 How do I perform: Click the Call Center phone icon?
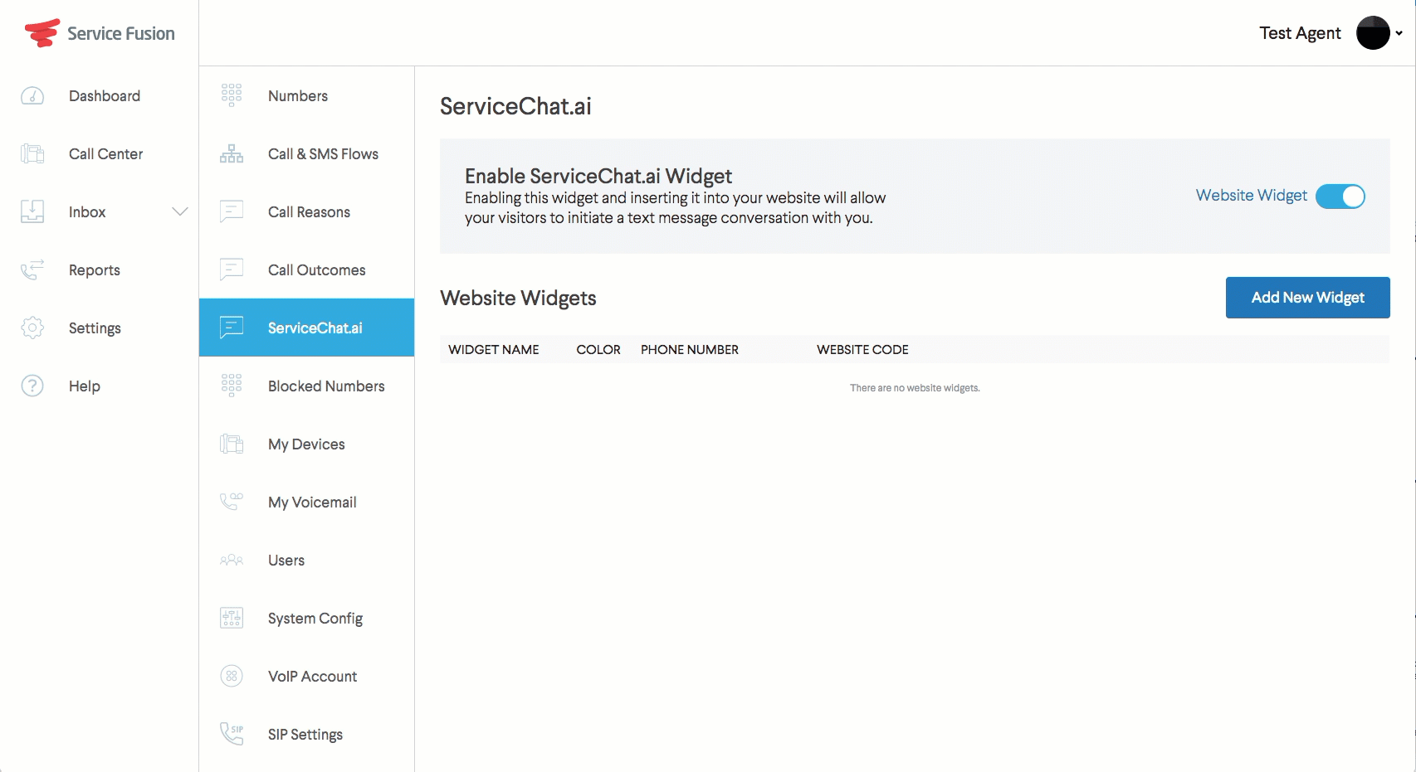(32, 153)
